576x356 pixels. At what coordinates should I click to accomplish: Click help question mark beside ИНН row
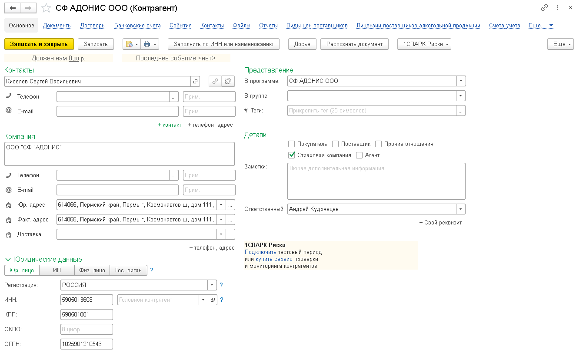tap(222, 300)
